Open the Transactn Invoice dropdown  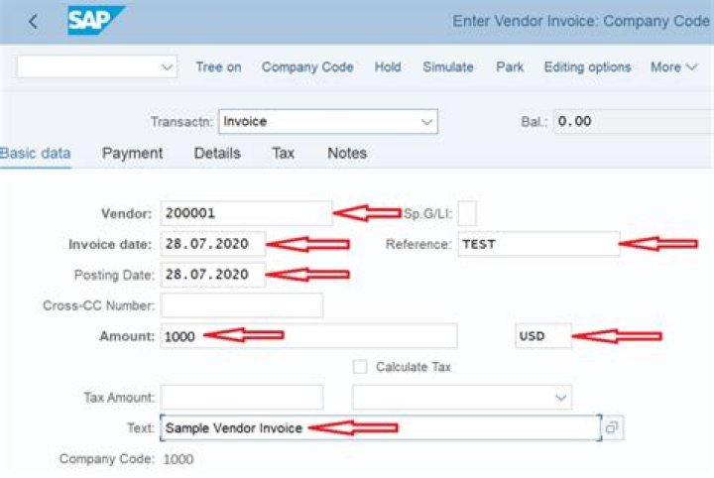(x=426, y=122)
